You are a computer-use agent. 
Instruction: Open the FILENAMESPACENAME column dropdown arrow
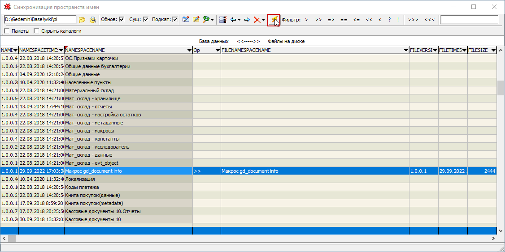point(406,51)
